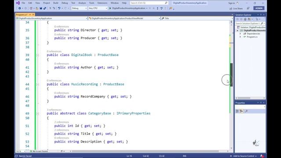Viewport: 281px width, 158px height.
Task: Click the Property Pages wrench icon
Action: 246,111
